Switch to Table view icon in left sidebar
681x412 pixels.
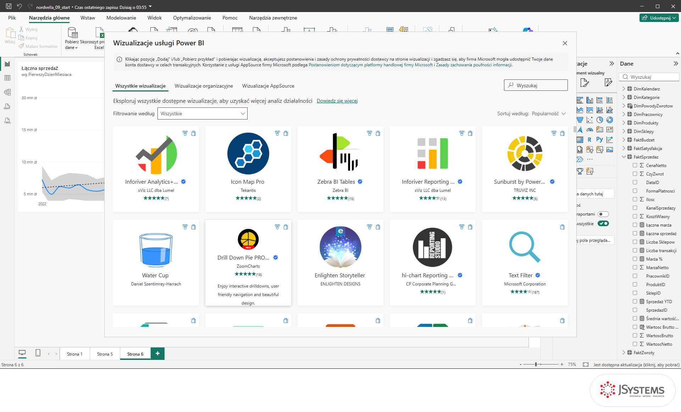pos(7,78)
